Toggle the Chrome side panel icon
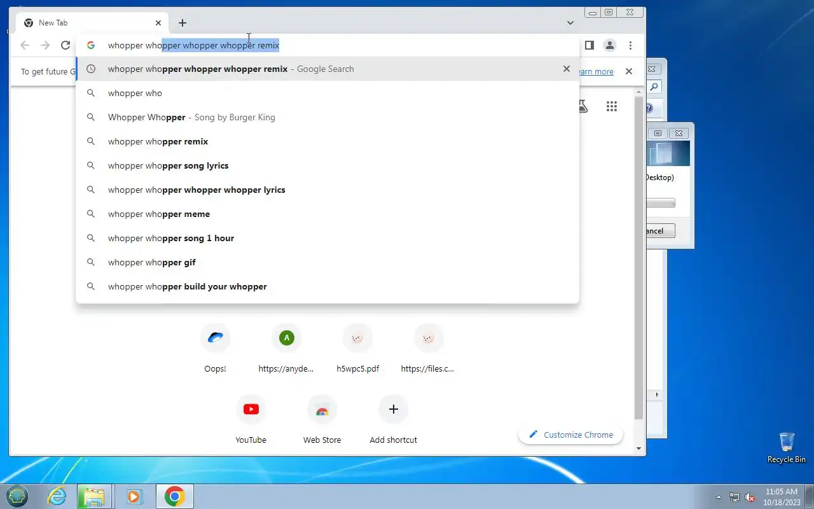 (x=590, y=45)
